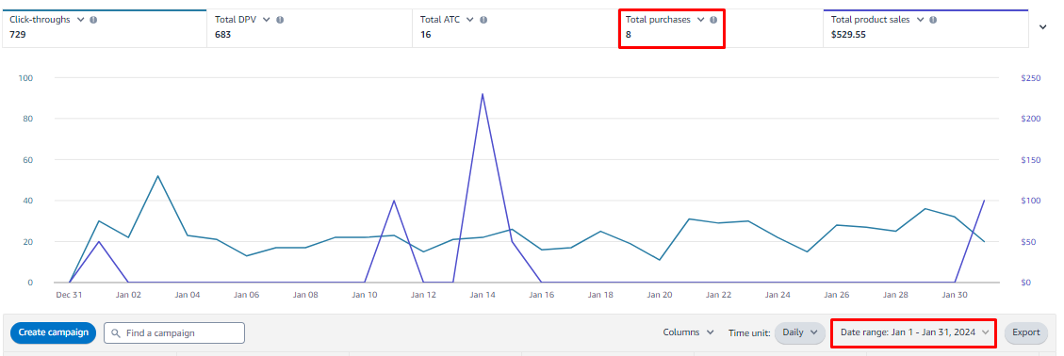Screen dimensions: 1064x356
Task: Open the info icon next to Total ATC
Action: pyautogui.click(x=483, y=20)
